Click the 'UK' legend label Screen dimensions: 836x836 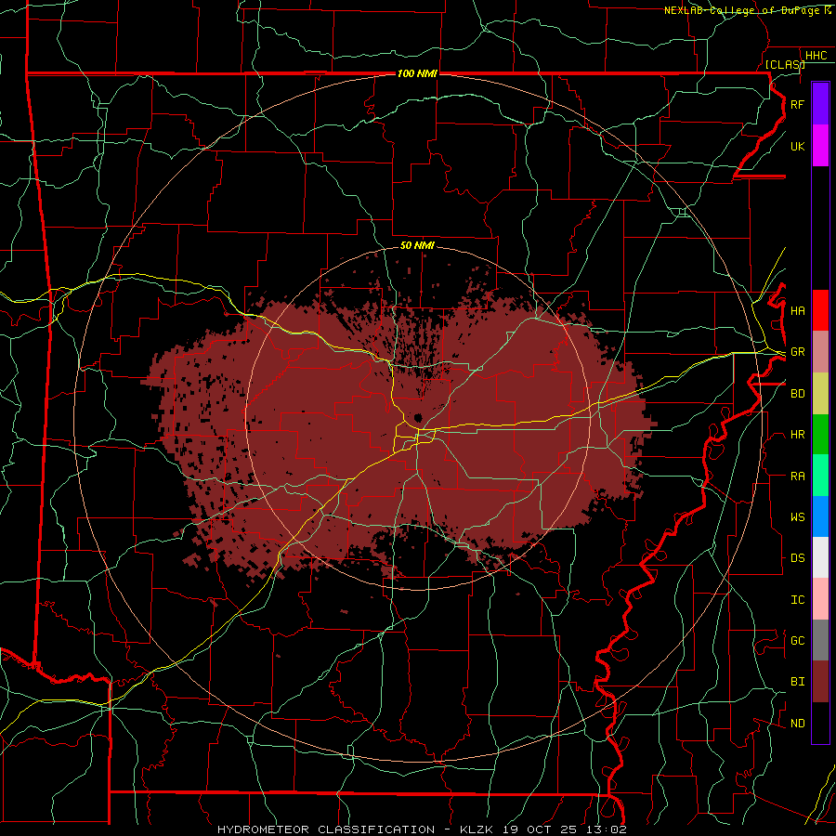pos(797,146)
